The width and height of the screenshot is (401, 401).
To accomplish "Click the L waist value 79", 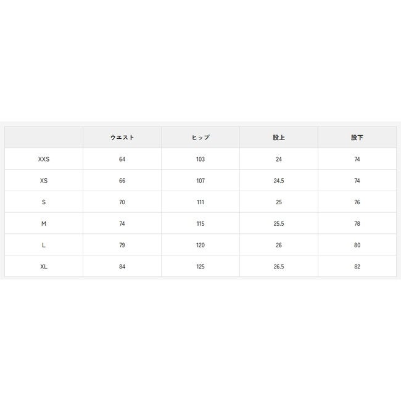I will [x=122, y=245].
